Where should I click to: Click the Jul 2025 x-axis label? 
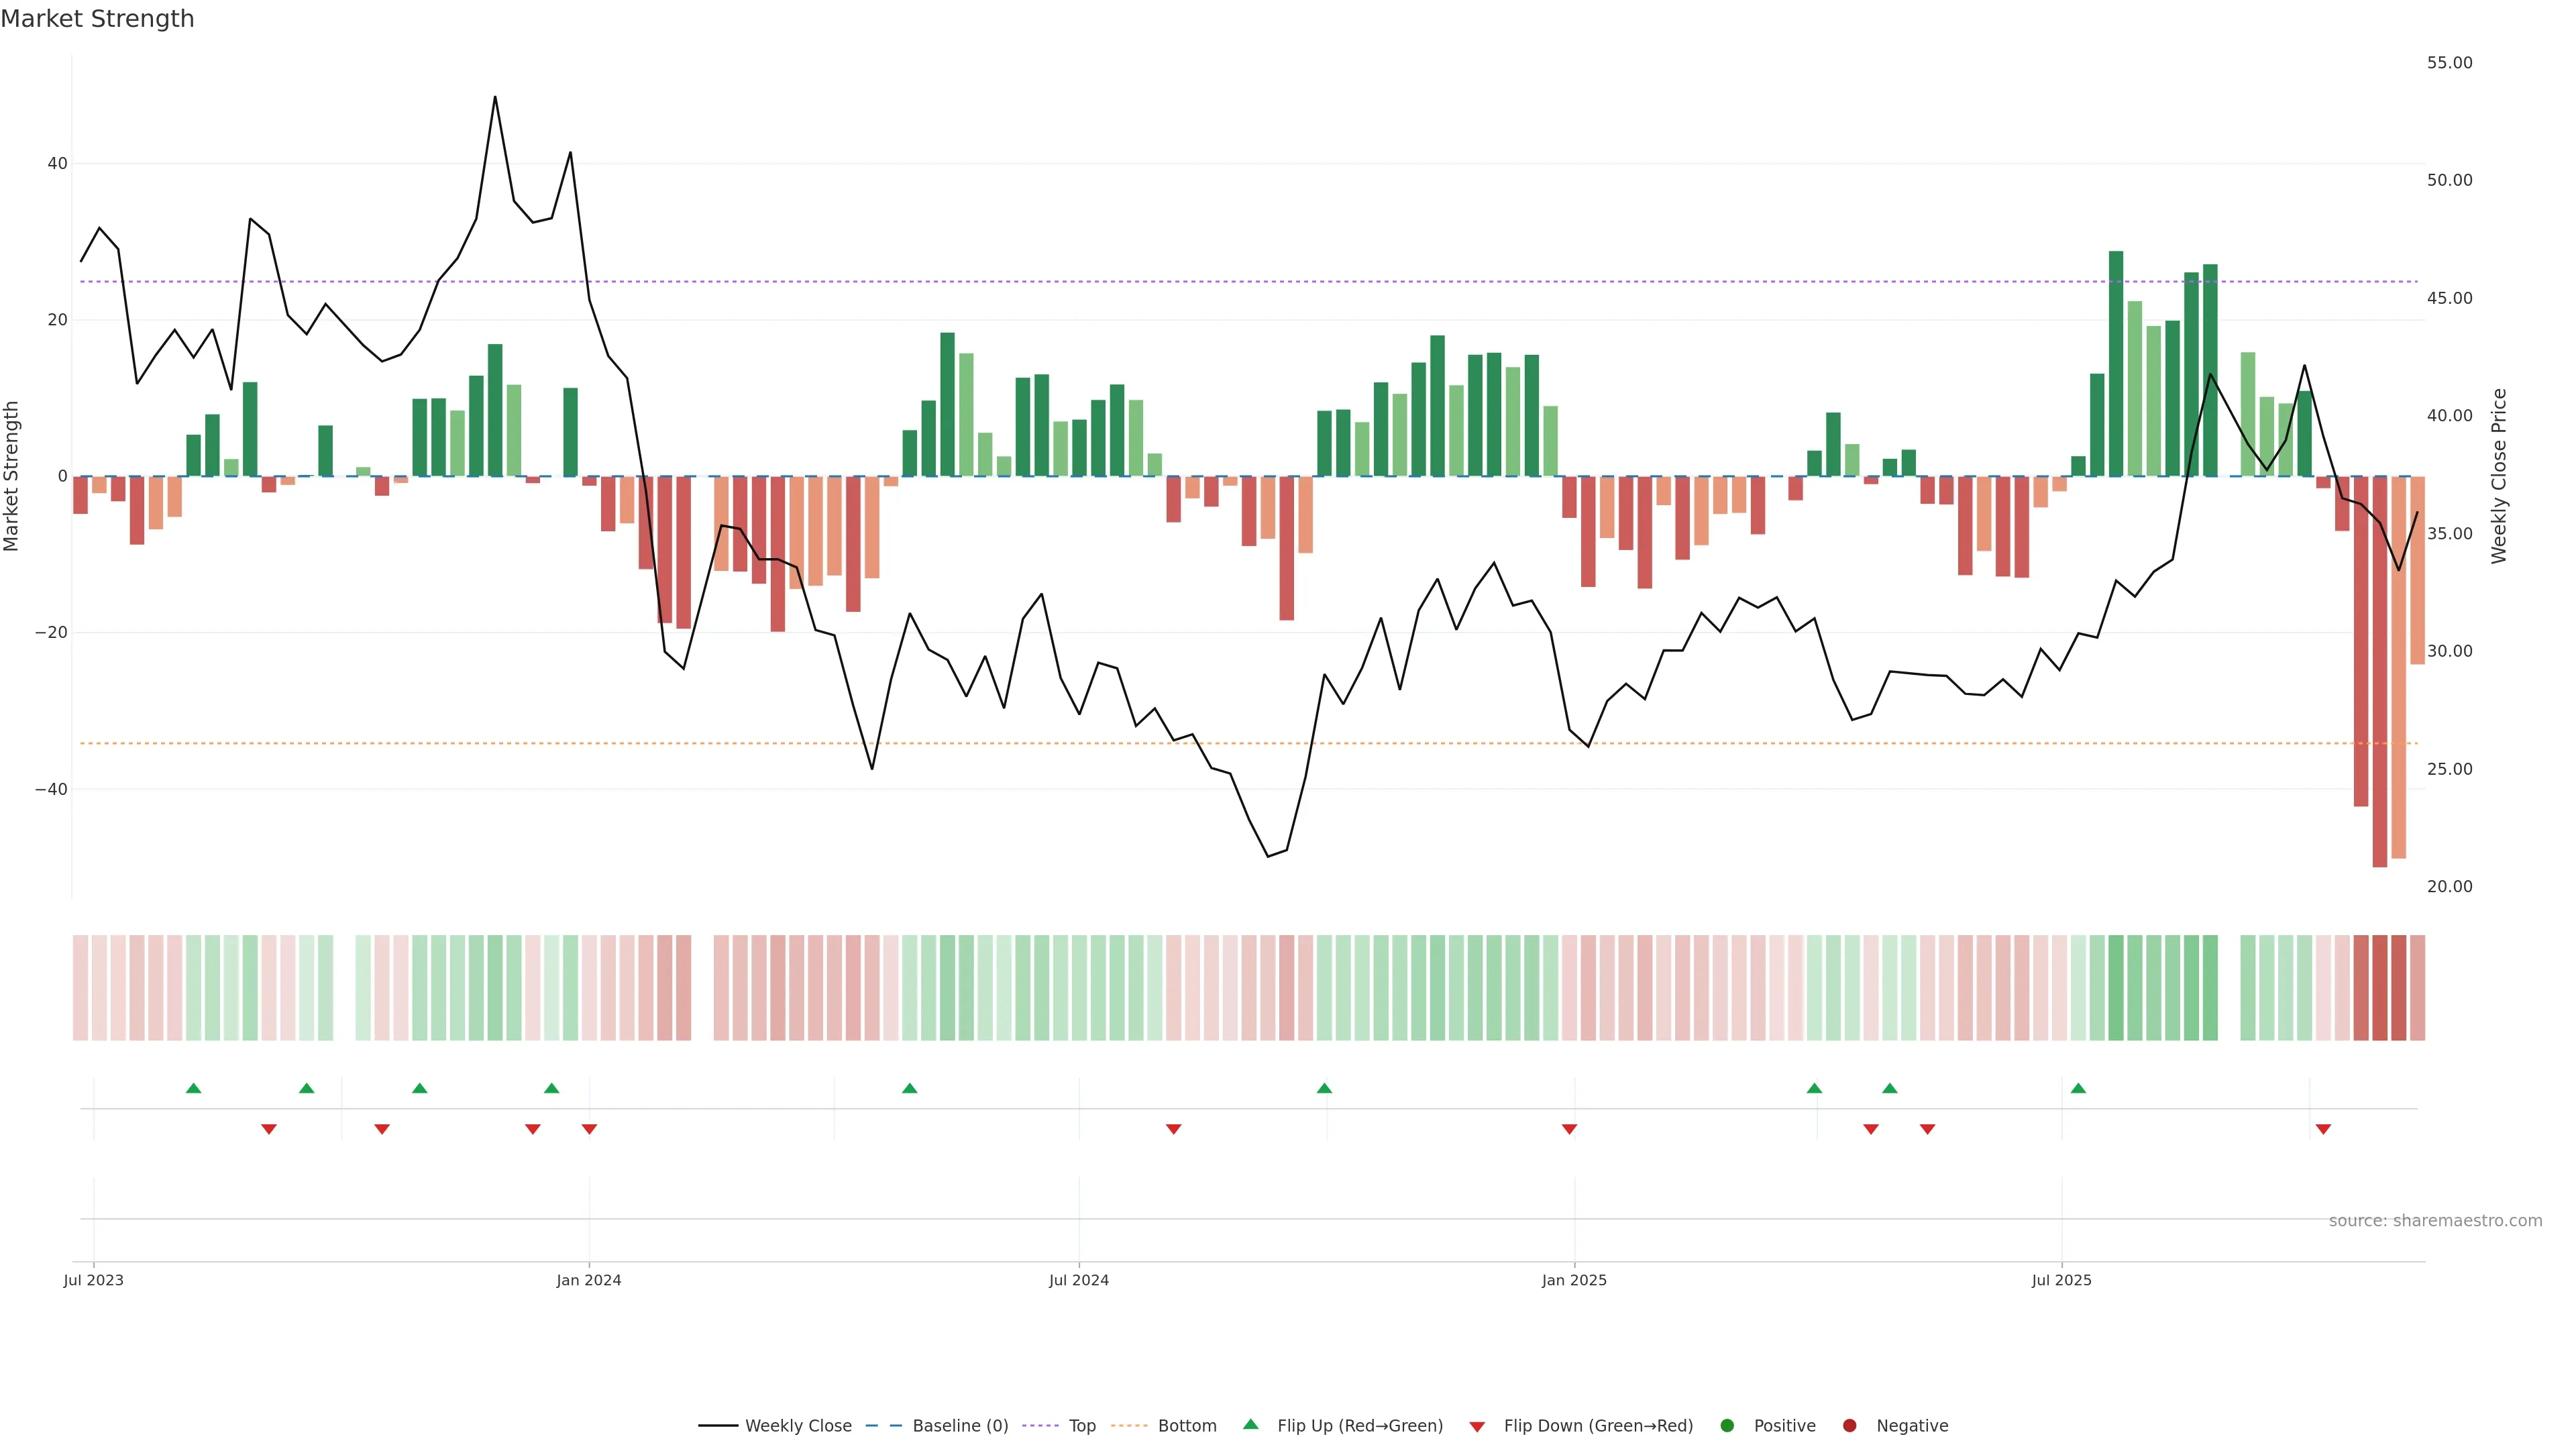pyautogui.click(x=2061, y=1280)
